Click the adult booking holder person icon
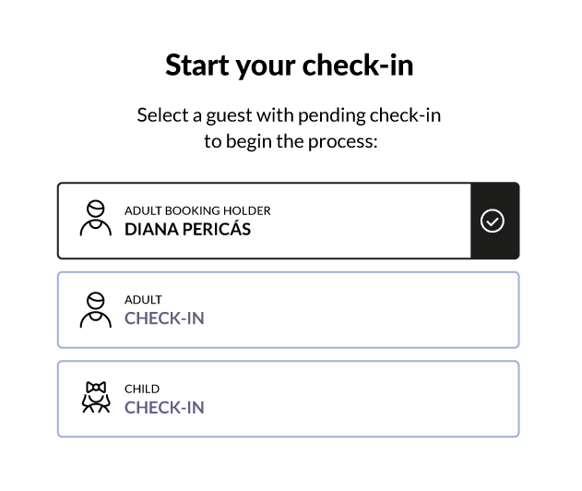This screenshot has height=491, width=582. pyautogui.click(x=96, y=219)
